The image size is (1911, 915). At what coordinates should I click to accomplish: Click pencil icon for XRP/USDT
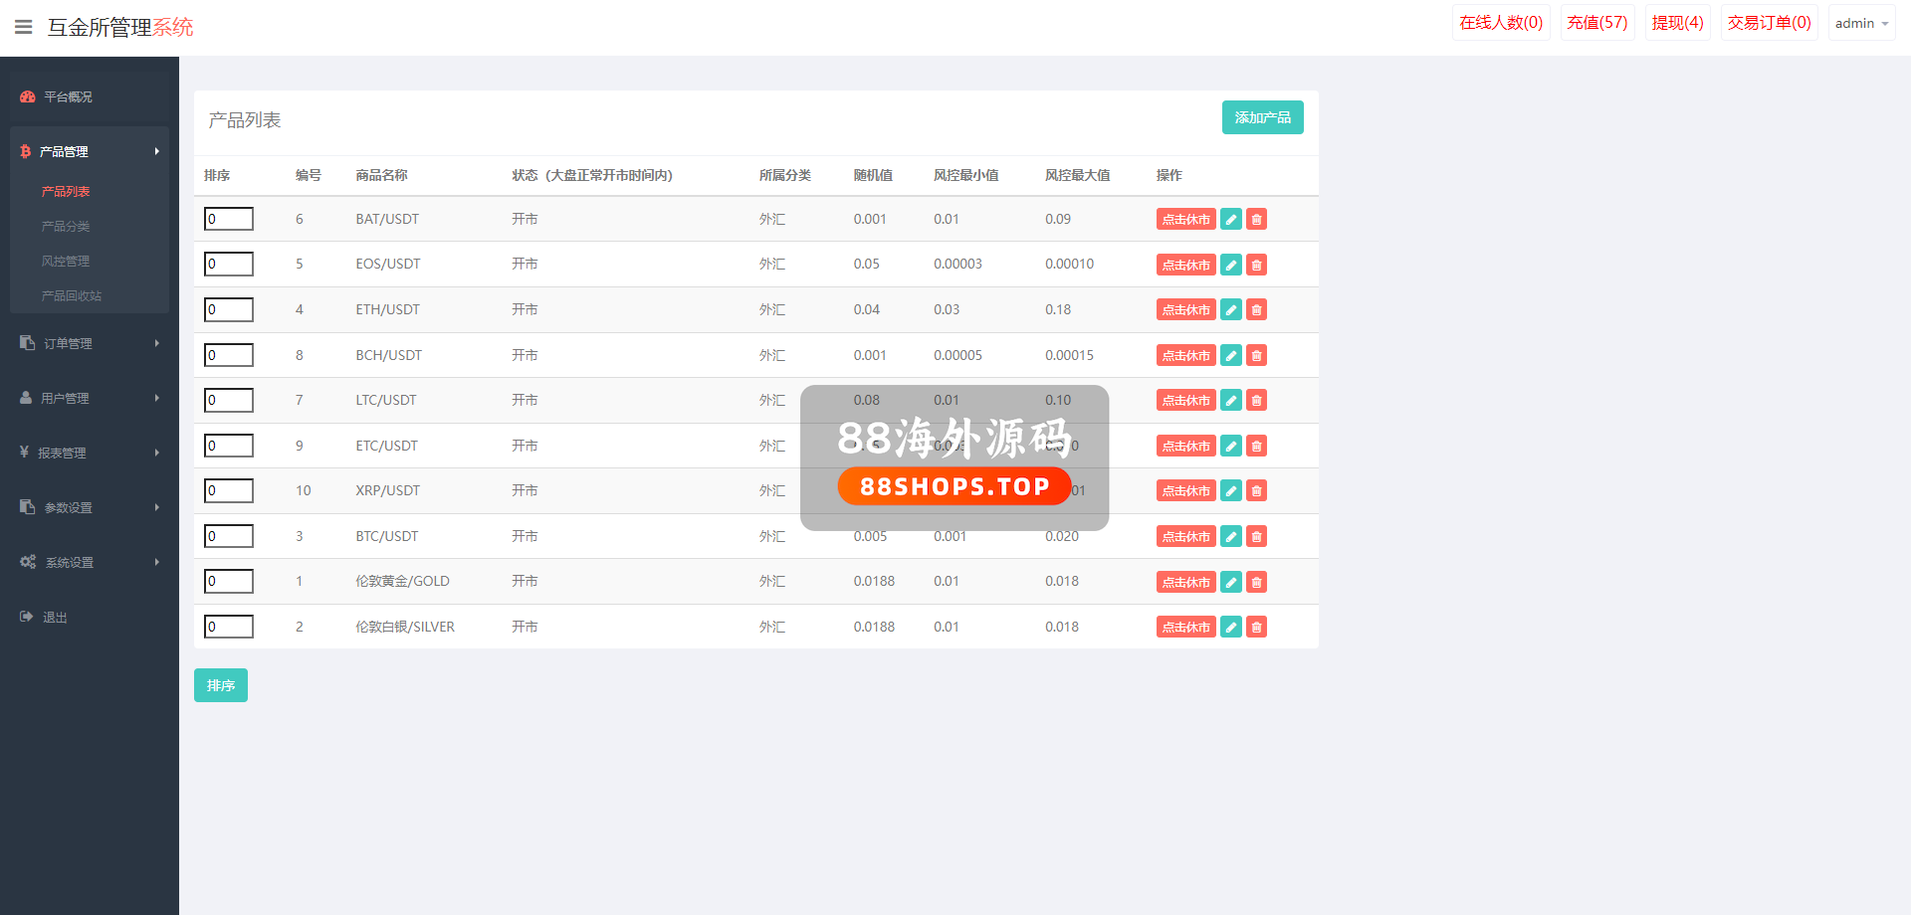pyautogui.click(x=1231, y=491)
